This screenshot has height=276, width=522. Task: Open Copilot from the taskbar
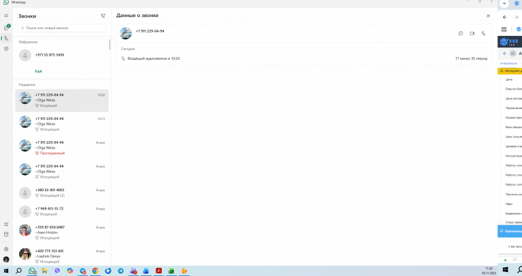click(x=69, y=271)
